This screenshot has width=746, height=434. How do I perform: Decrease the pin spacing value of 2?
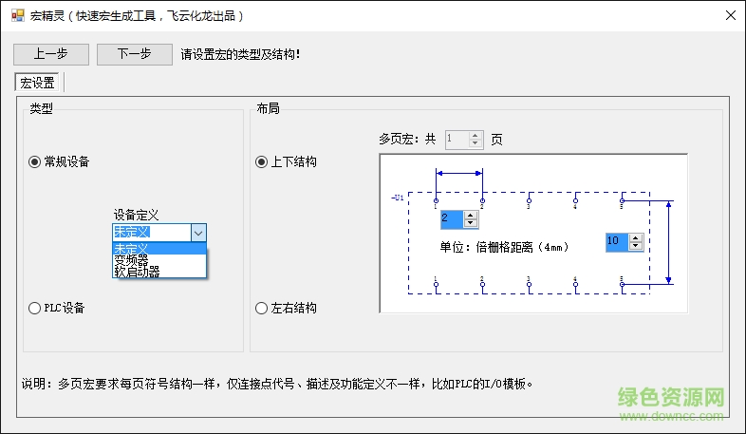point(470,224)
